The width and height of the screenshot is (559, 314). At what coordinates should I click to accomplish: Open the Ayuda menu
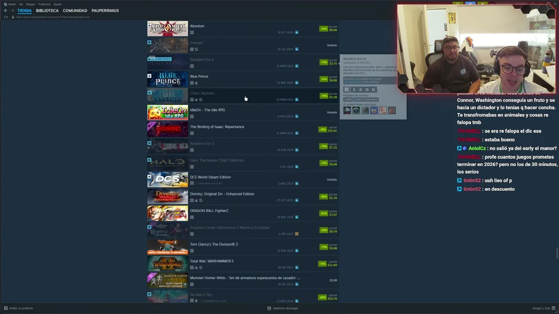(x=57, y=4)
